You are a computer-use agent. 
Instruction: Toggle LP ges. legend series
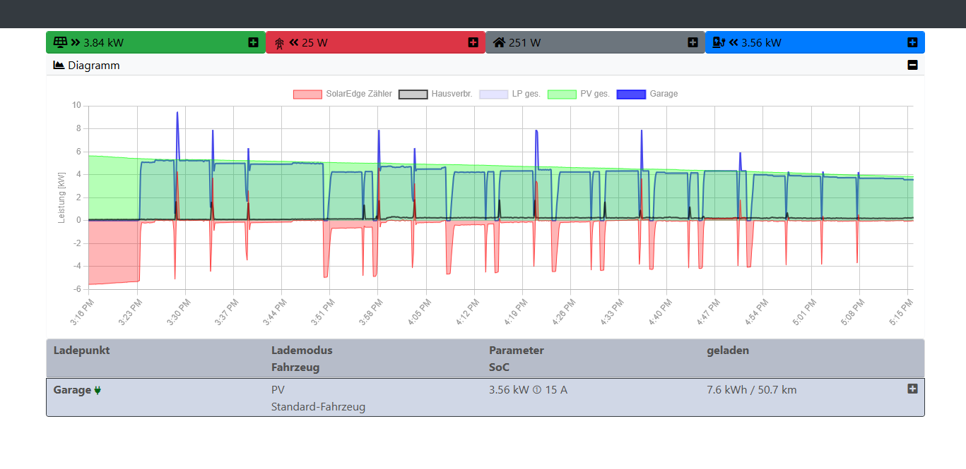[510, 94]
